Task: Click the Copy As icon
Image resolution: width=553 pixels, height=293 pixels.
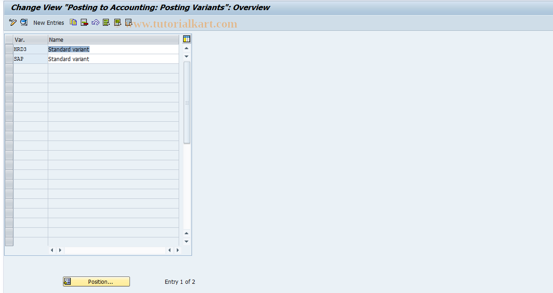Action: (x=73, y=22)
